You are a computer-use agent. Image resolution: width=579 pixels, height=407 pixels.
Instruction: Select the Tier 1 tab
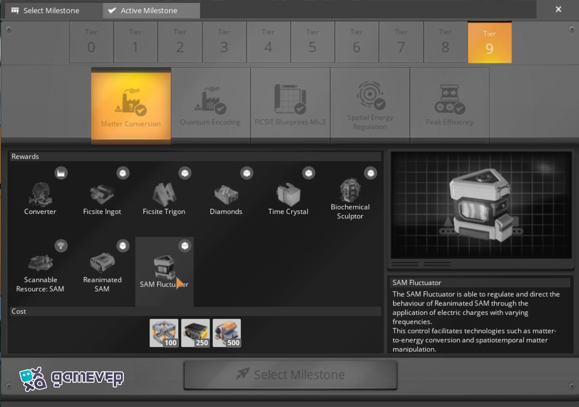point(135,42)
